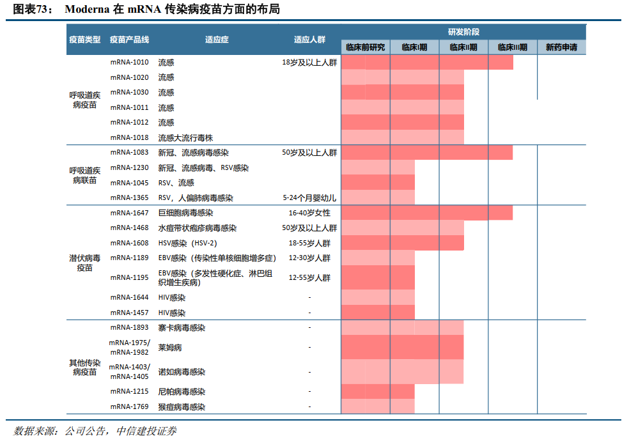The width and height of the screenshot is (629, 441).
Task: Click the '新冠、流感病毒、RSV感染' indication
Action: [x=203, y=168]
